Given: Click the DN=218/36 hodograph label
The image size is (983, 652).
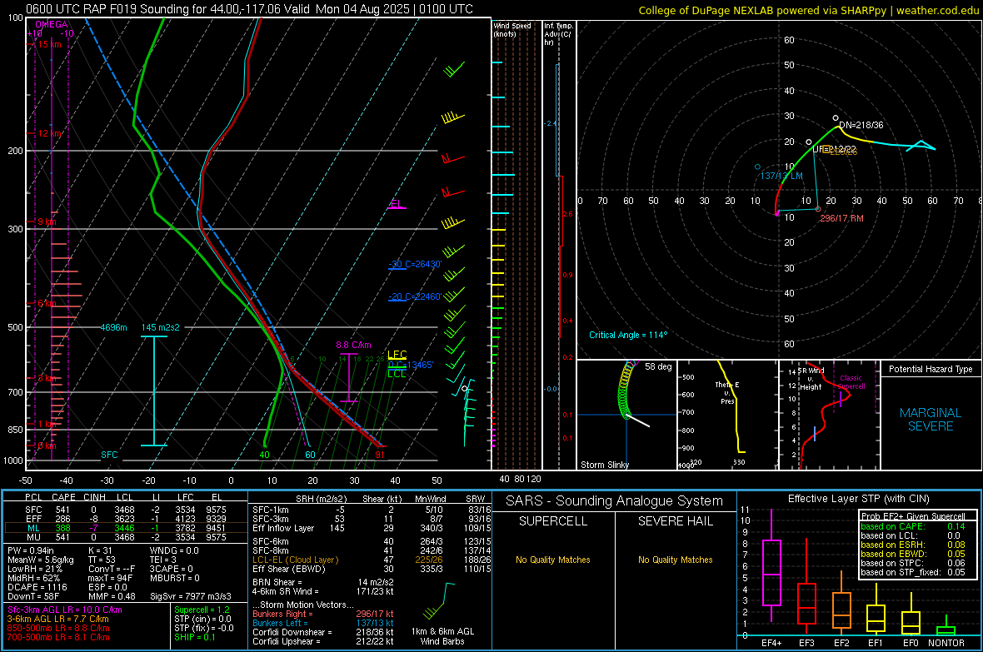Looking at the screenshot, I should (861, 125).
